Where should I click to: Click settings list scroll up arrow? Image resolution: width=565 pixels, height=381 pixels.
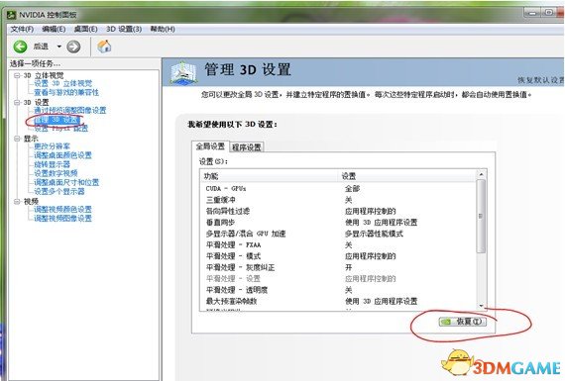click(x=481, y=174)
